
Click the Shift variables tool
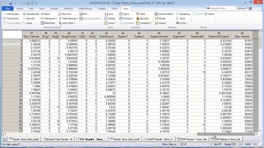click(141, 14)
